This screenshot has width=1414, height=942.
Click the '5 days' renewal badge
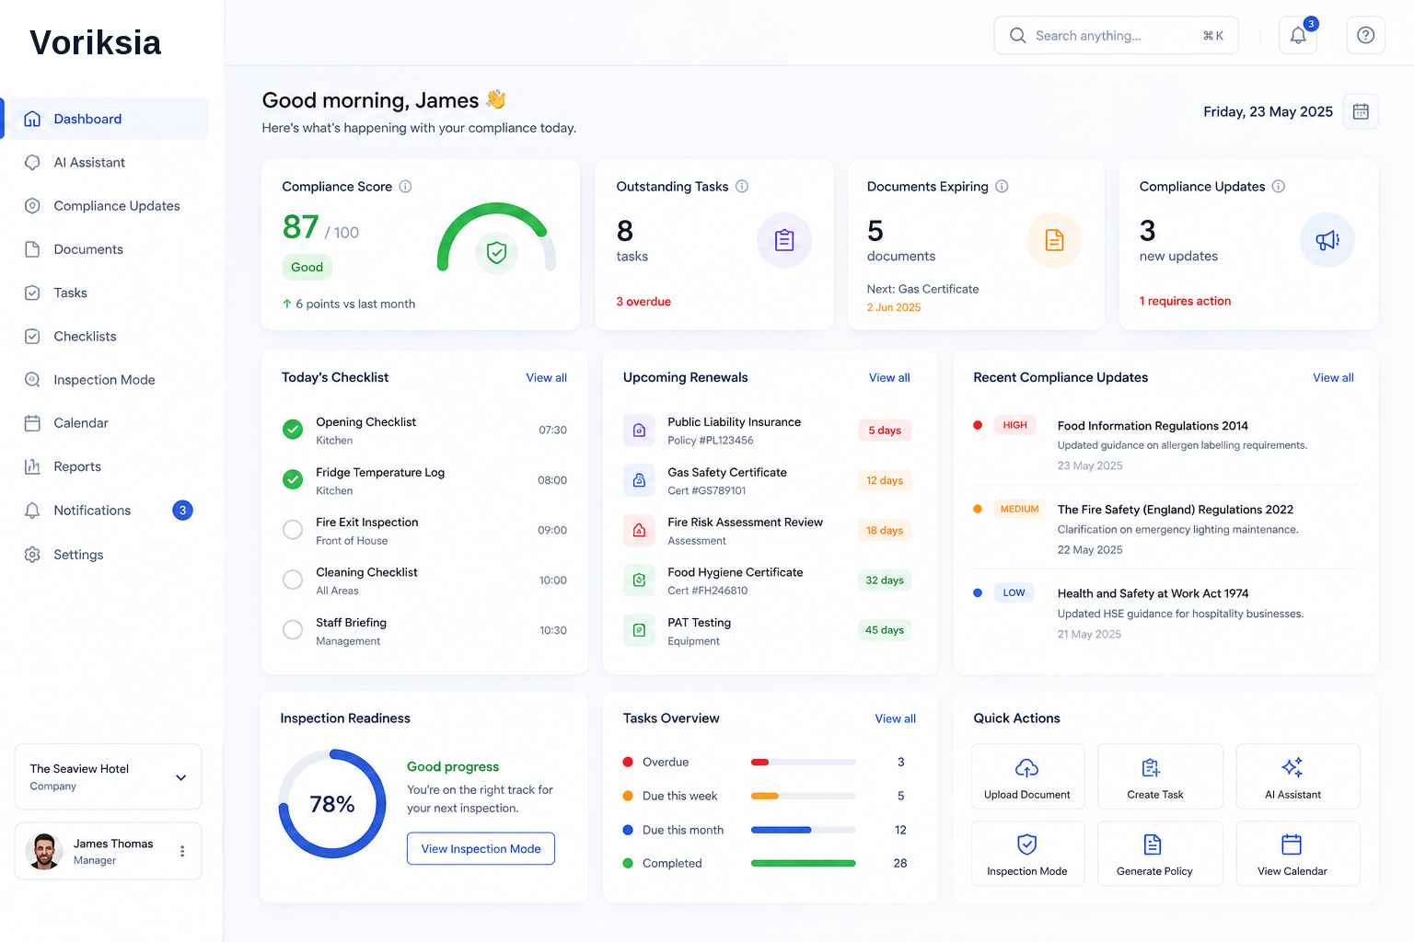pos(885,431)
